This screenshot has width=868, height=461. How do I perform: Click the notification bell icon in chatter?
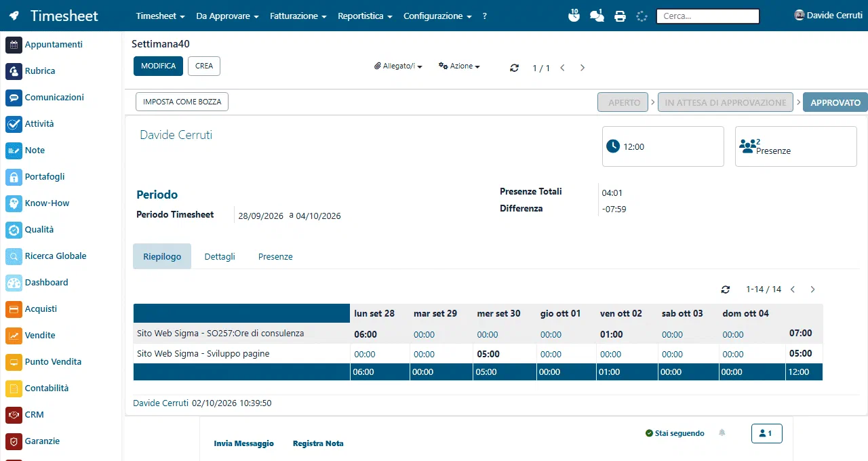tap(722, 433)
